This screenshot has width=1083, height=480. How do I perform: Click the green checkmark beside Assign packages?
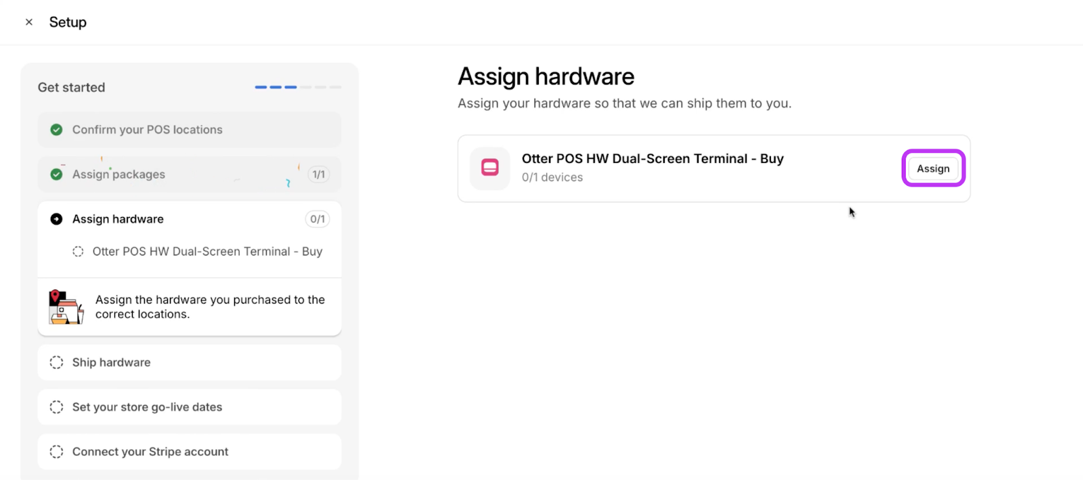point(57,174)
